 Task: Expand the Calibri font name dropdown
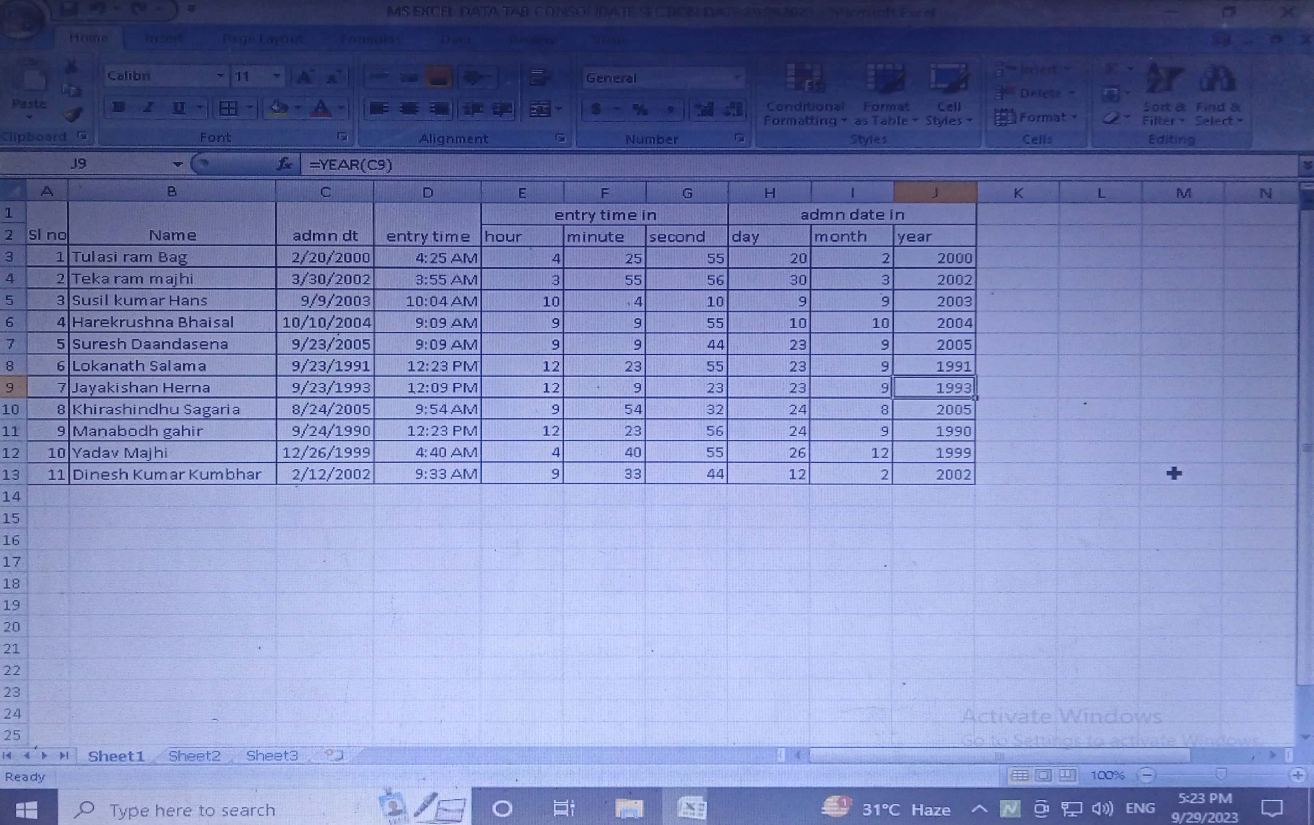220,76
